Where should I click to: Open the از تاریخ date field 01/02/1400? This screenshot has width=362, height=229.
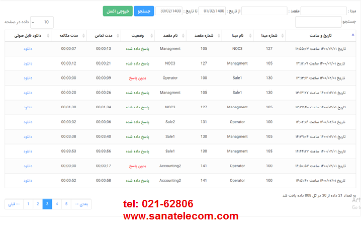point(212,11)
